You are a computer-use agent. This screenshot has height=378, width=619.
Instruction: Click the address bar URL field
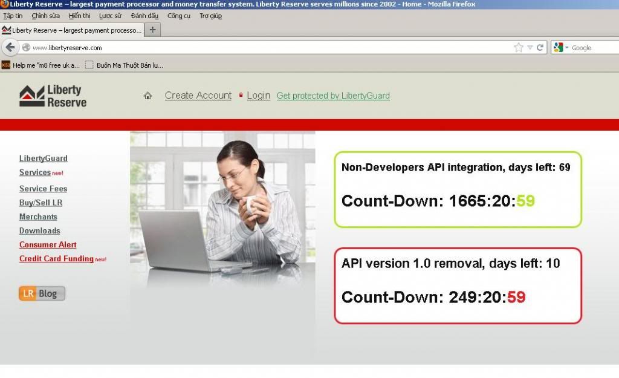[266, 47]
